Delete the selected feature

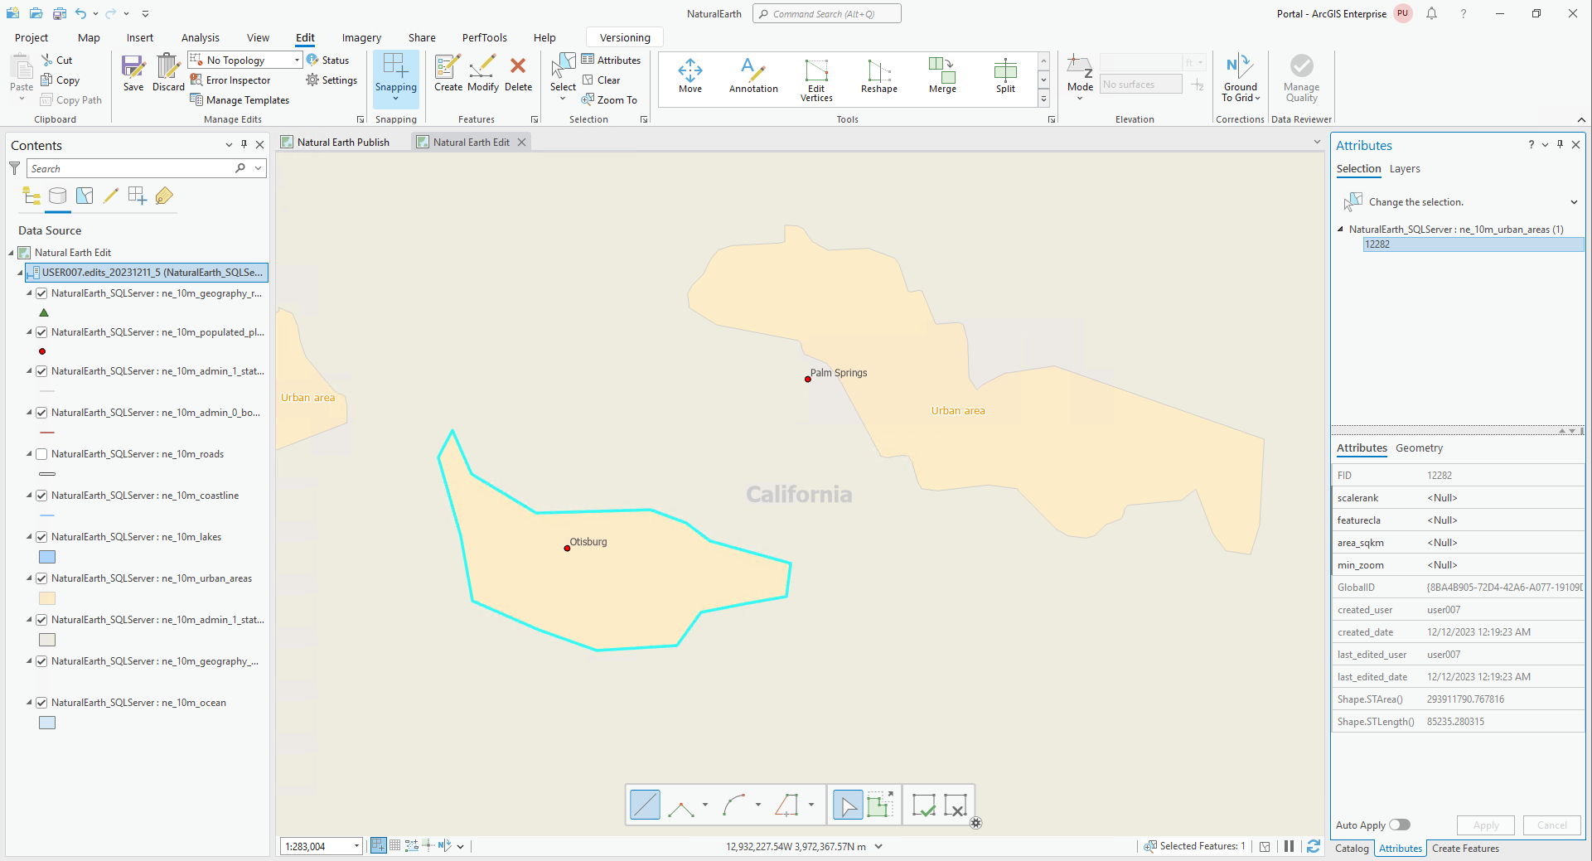point(518,73)
